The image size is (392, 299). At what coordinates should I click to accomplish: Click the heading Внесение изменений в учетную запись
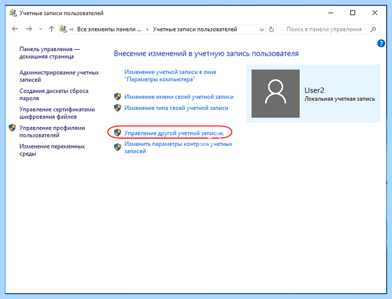point(206,54)
